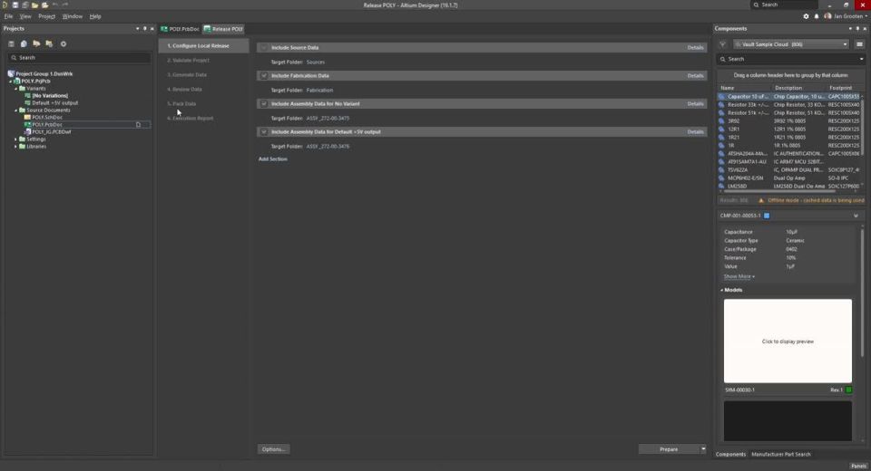Viewport: 871px width, 471px height.
Task: Expand the Settings folder
Action: (x=15, y=139)
